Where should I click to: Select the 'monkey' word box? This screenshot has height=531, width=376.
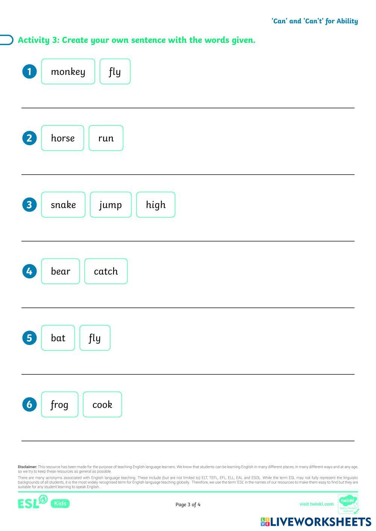tap(68, 71)
